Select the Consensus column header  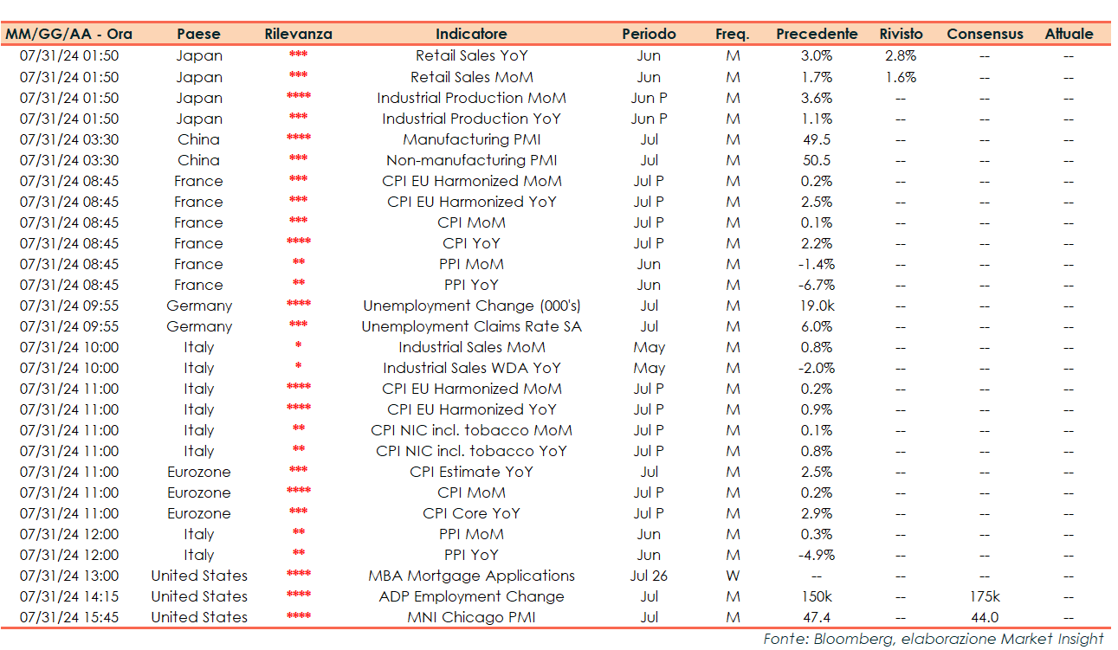985,35
